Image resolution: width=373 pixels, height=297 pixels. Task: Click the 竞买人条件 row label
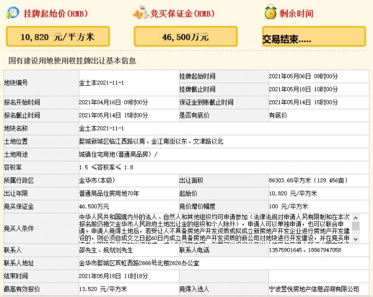point(19,229)
